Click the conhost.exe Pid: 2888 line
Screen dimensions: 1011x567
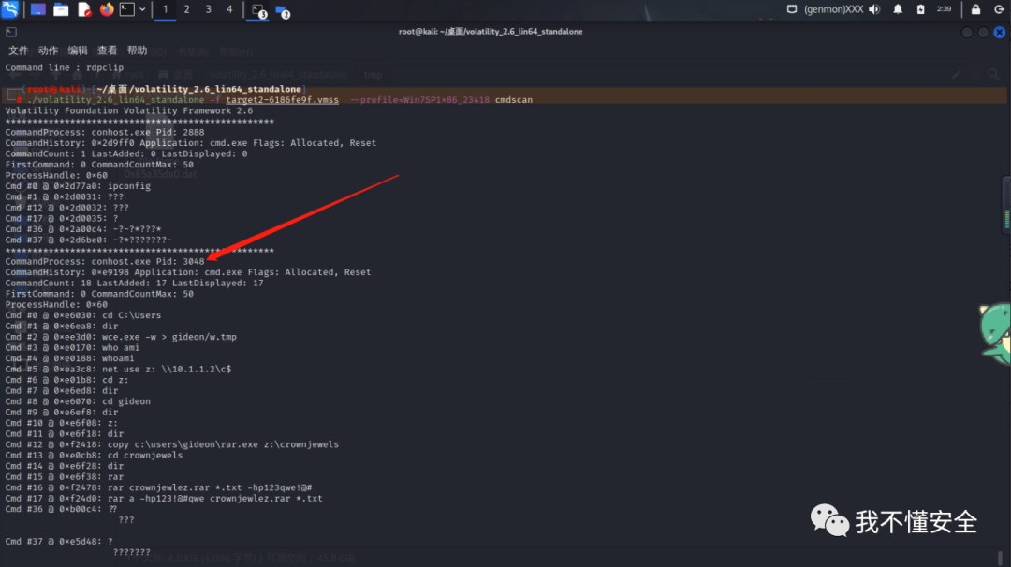(105, 132)
